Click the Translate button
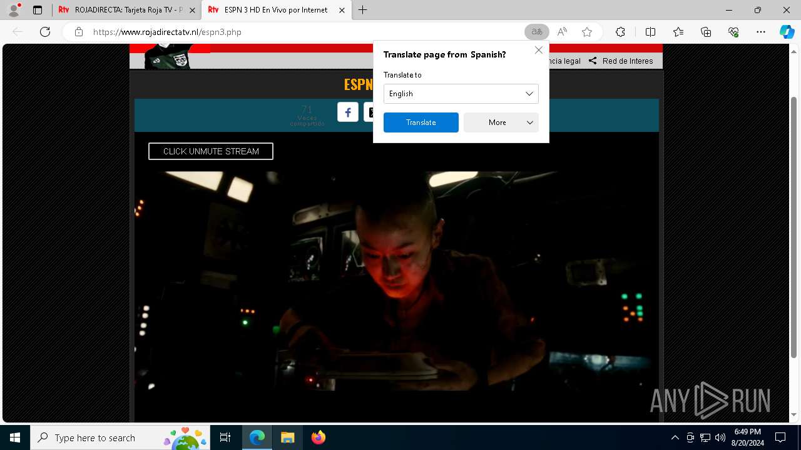The width and height of the screenshot is (801, 450). pyautogui.click(x=421, y=122)
